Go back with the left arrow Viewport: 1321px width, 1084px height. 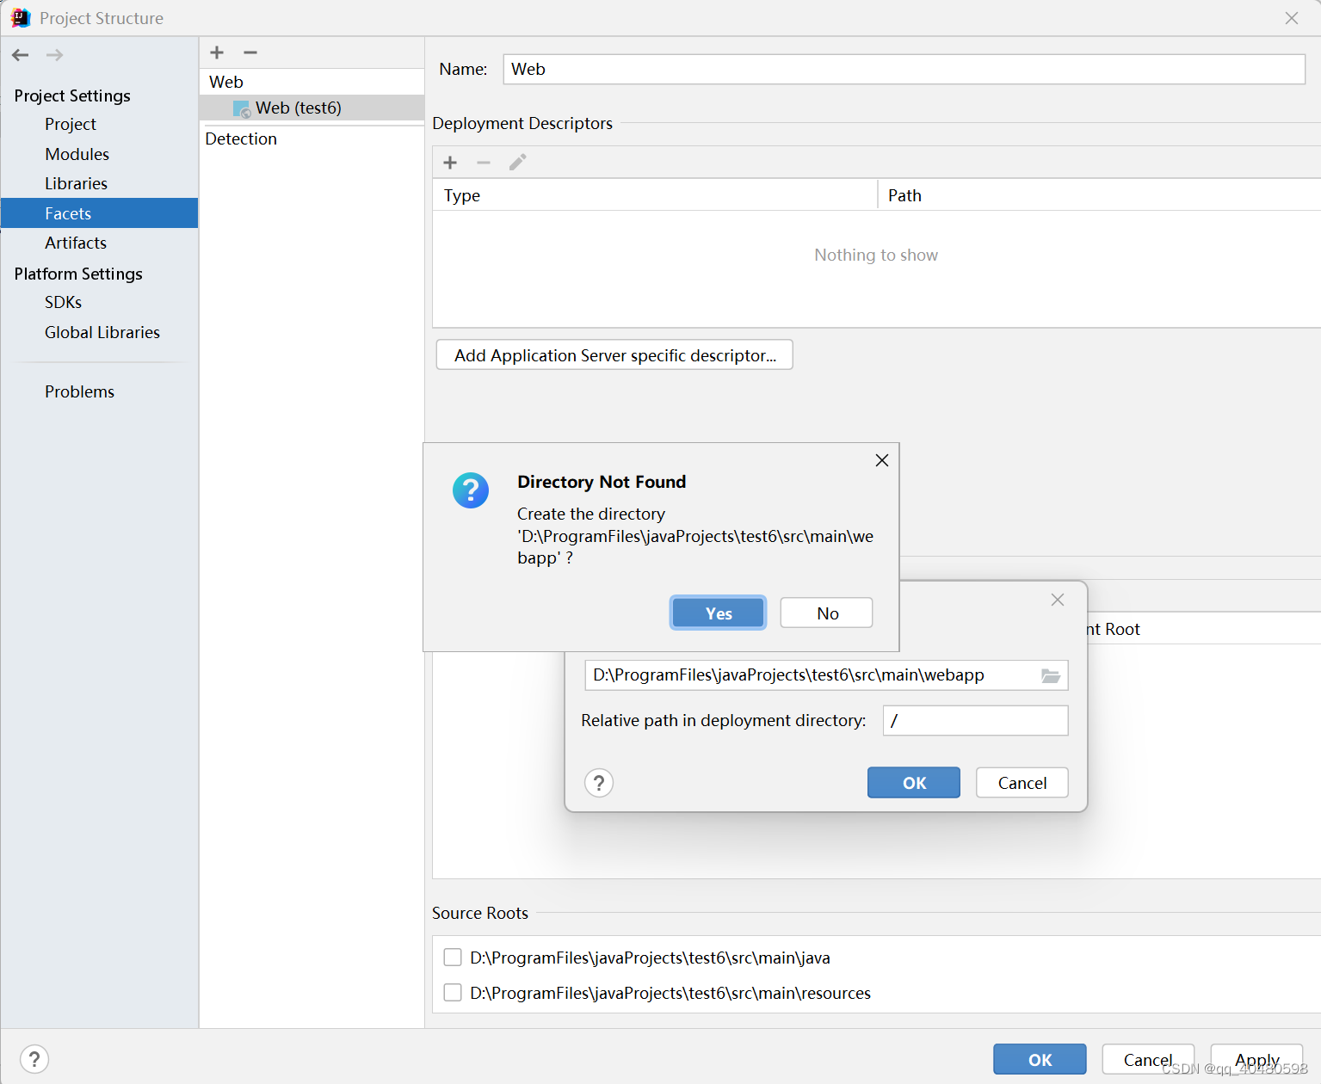tap(21, 55)
